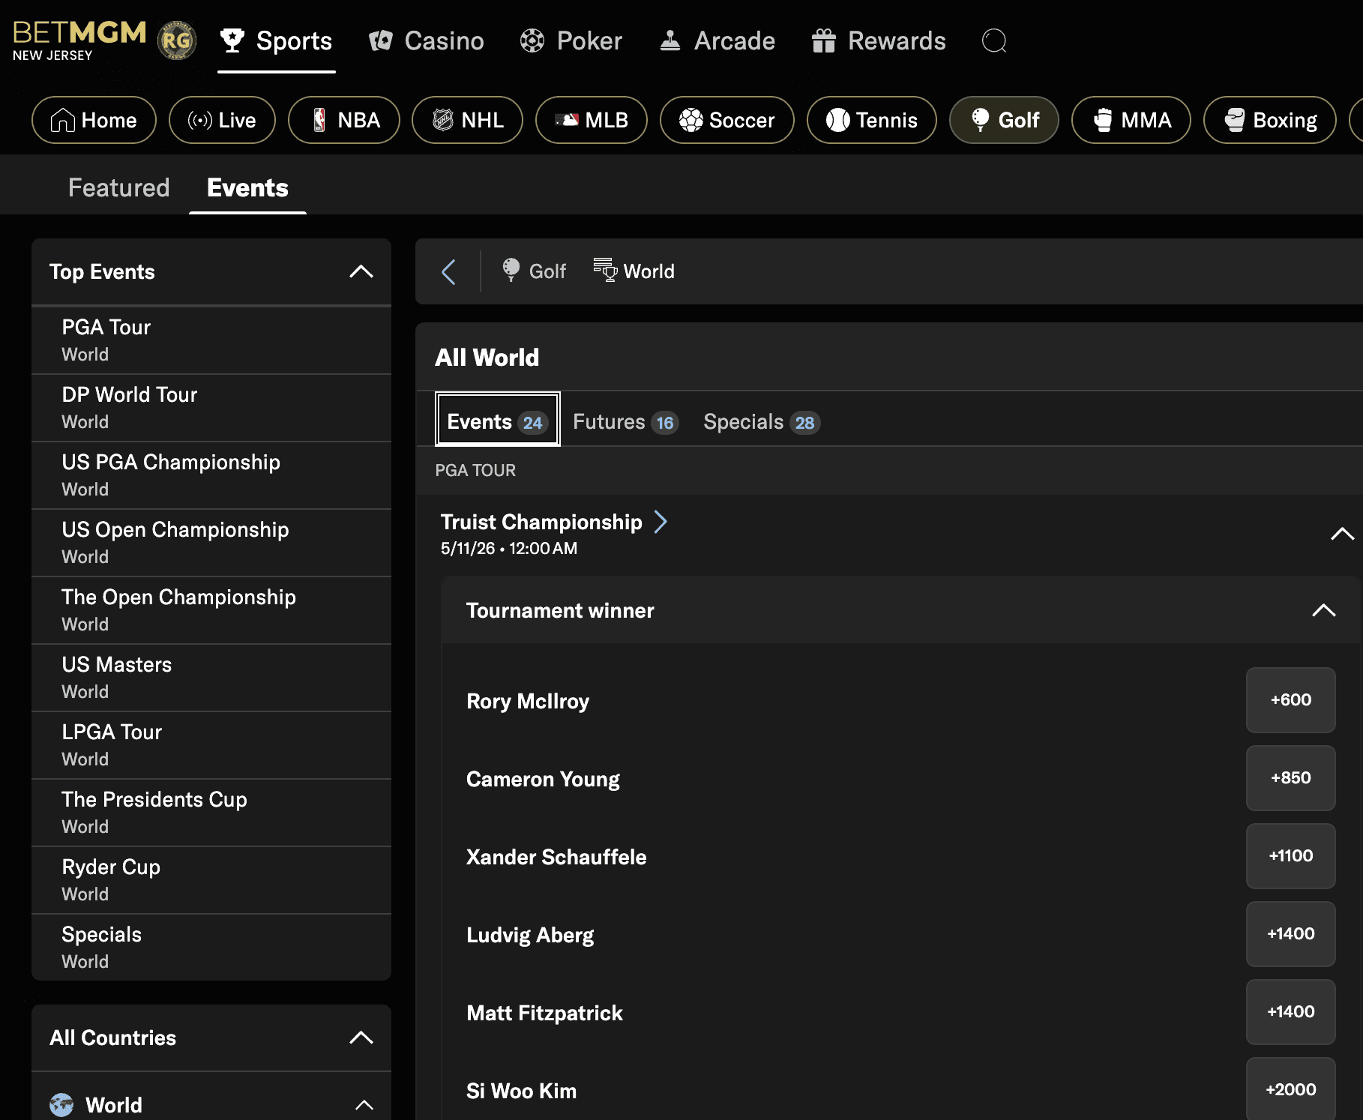The width and height of the screenshot is (1363, 1120).
Task: Click the Soccer ball icon
Action: click(691, 120)
